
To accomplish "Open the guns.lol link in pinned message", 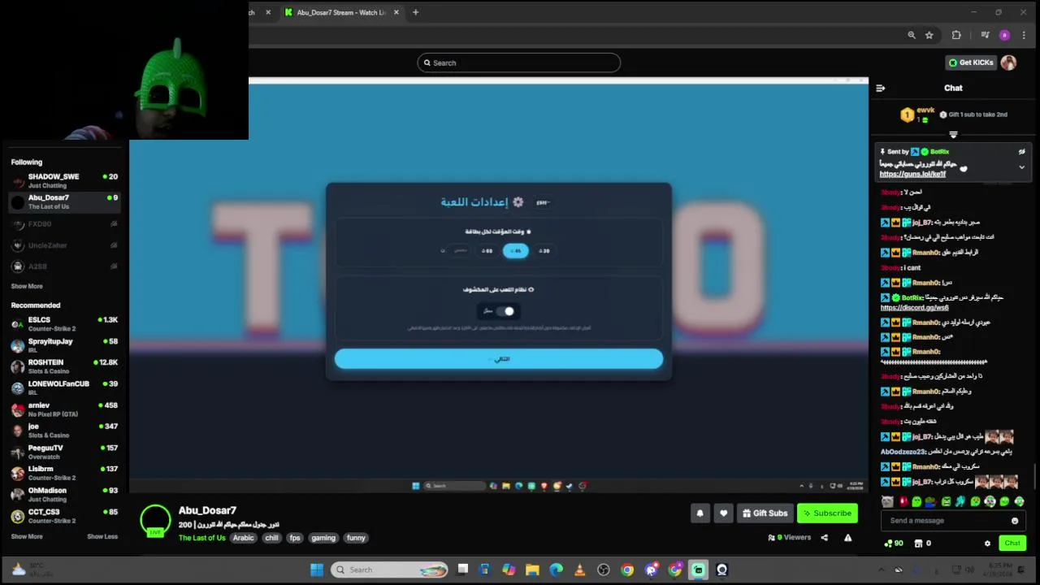I will pos(912,174).
